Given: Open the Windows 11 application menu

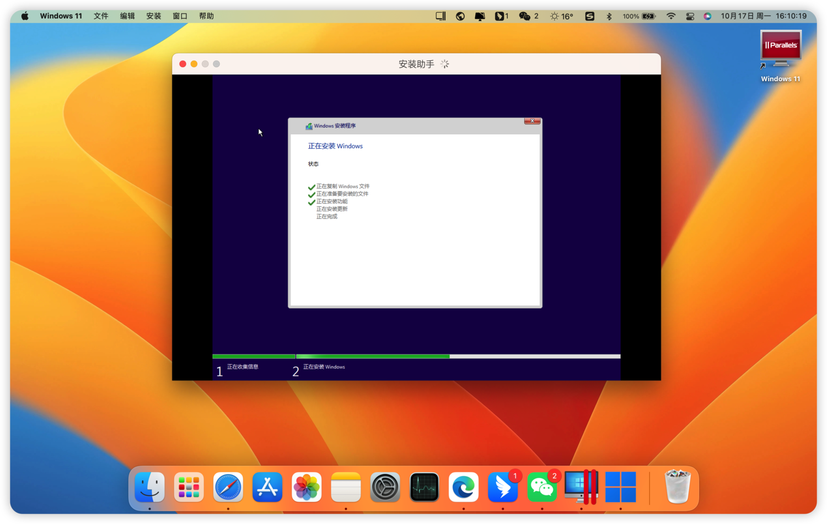Looking at the screenshot, I should pyautogui.click(x=61, y=16).
